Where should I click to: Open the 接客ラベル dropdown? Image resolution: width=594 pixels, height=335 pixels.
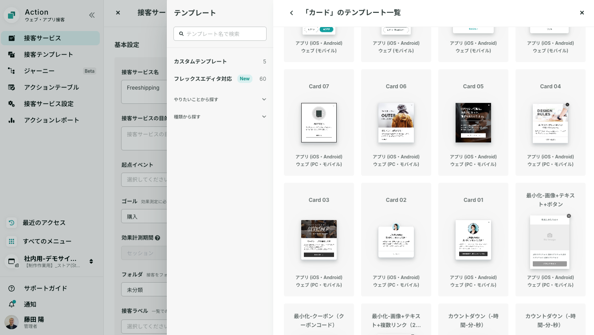[x=144, y=326]
